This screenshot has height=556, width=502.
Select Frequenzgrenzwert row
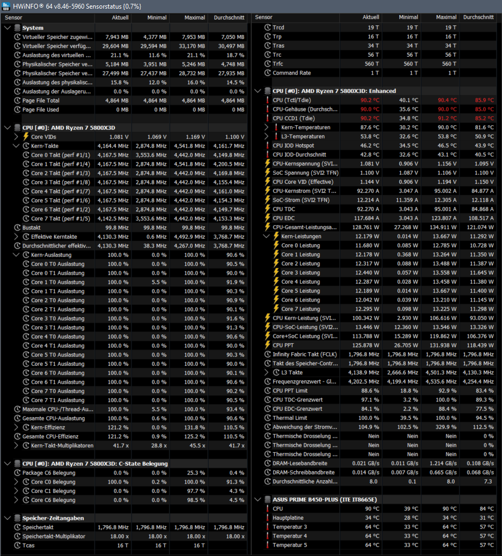374,381
